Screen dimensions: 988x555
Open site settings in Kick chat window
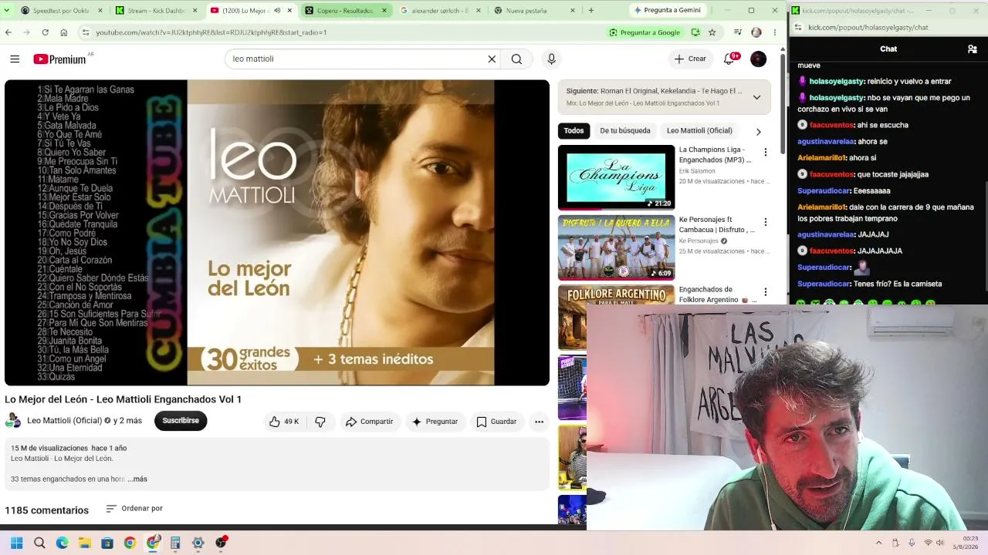click(x=797, y=28)
